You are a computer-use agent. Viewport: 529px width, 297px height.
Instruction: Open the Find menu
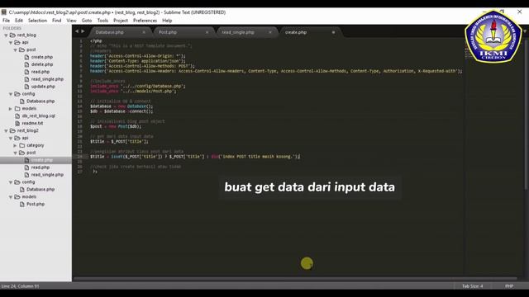click(57, 21)
